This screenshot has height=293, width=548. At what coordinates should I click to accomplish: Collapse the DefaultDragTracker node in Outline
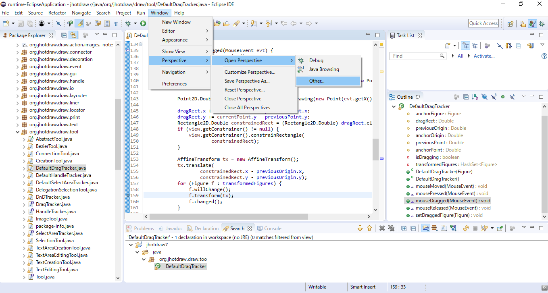coord(394,106)
